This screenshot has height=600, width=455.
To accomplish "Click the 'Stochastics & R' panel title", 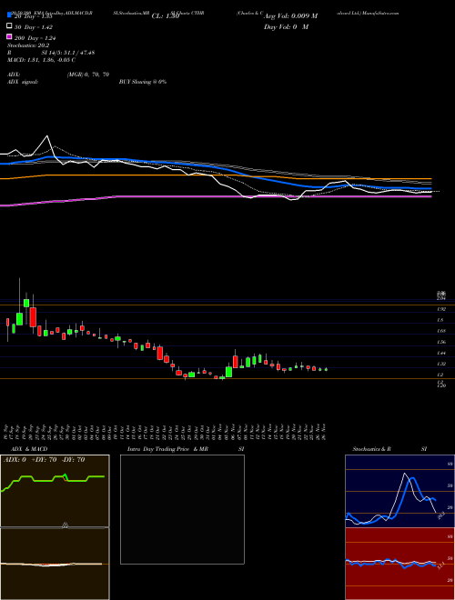I will [372, 449].
